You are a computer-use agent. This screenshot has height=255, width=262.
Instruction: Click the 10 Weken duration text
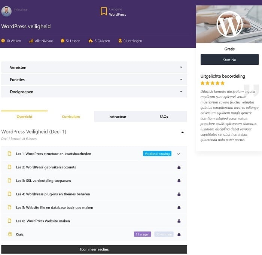pyautogui.click(x=14, y=41)
